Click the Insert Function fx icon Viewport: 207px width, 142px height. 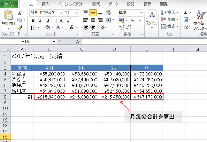coord(77,42)
